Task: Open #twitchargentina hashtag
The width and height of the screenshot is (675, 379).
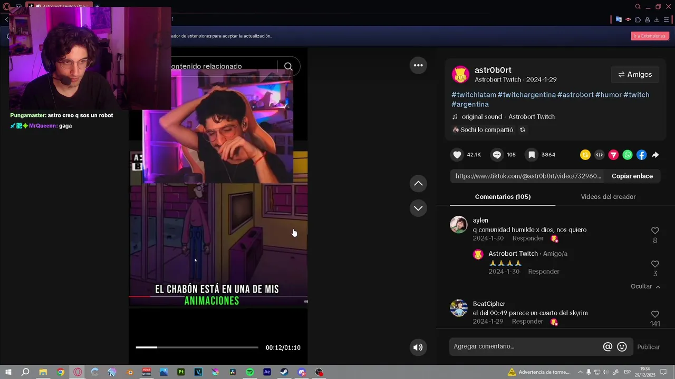Action: point(526,95)
